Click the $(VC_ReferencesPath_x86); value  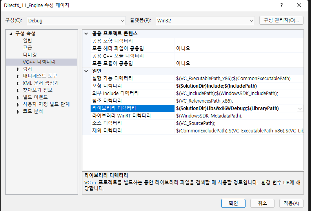coord(204,101)
